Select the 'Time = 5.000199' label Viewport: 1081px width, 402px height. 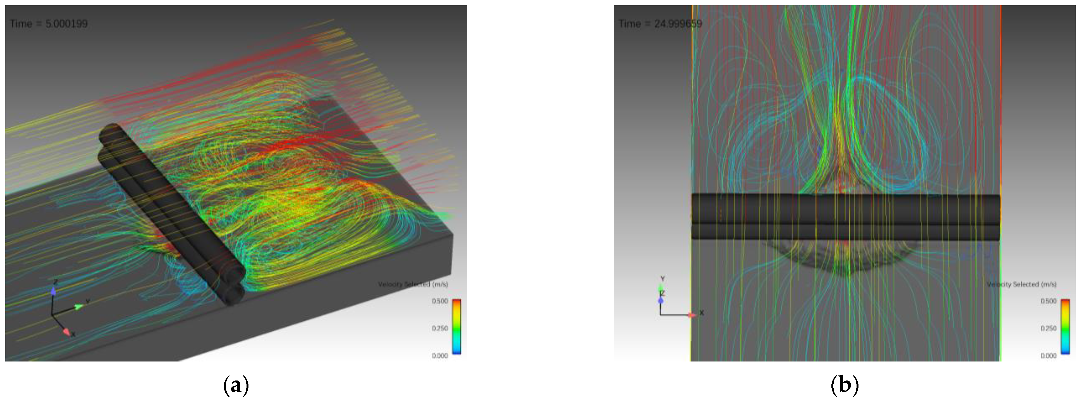[x=49, y=24]
